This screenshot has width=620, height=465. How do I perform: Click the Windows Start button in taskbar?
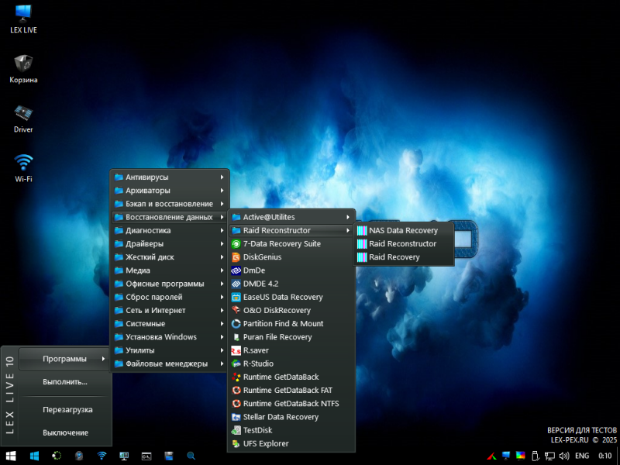tap(11, 456)
